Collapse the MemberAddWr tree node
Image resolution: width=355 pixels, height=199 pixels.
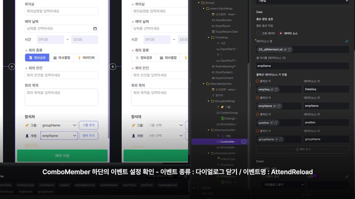(x=209, y=130)
